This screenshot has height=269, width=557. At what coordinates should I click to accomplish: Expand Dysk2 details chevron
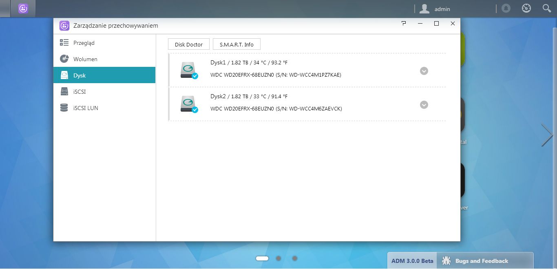(424, 105)
